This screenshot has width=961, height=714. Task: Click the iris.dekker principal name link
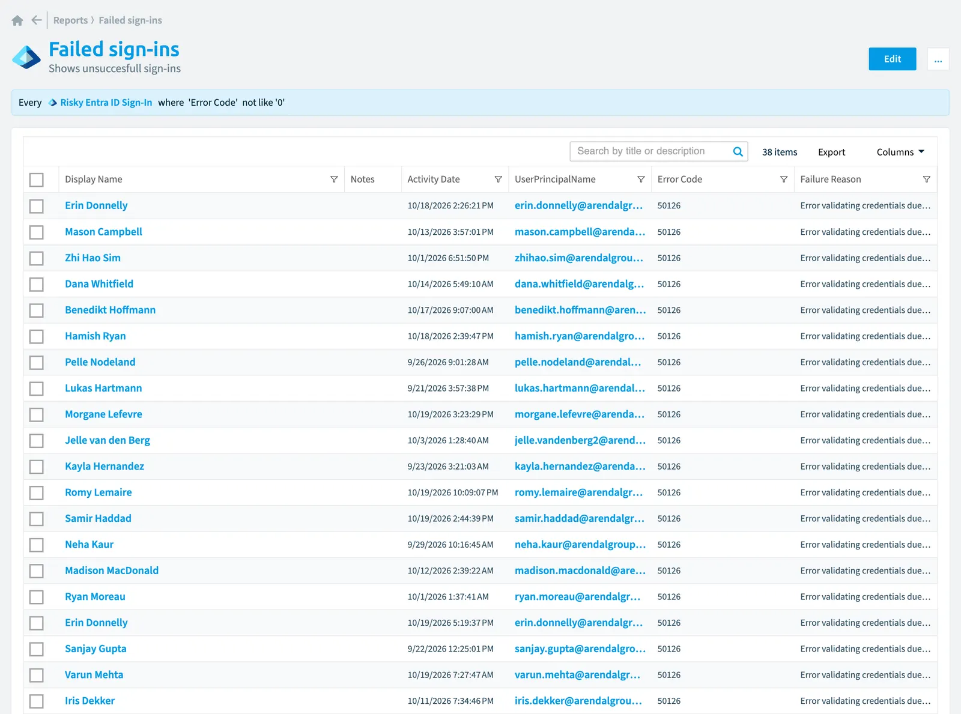[578, 701]
